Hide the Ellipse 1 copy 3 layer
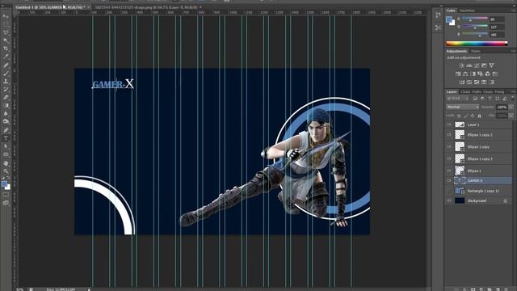The image size is (517, 291). [449, 158]
